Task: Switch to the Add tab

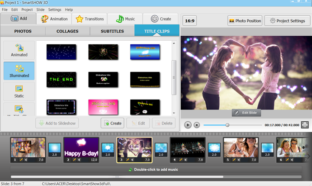Action: (19, 19)
